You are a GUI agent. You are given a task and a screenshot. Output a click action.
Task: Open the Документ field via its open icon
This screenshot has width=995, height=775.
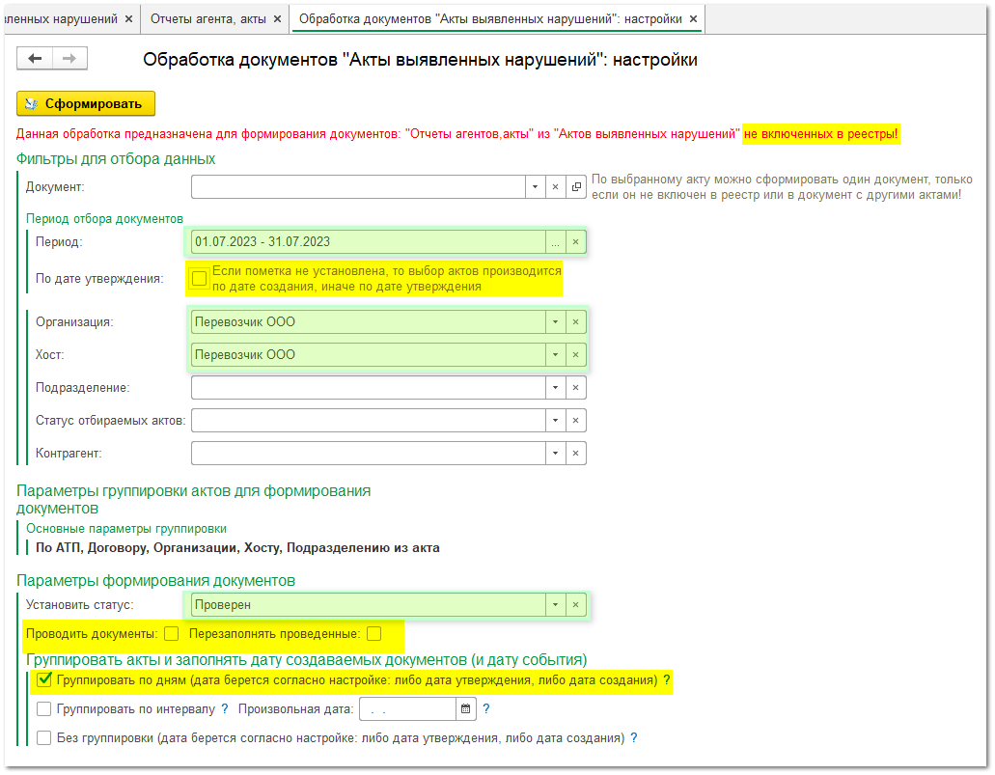tap(576, 187)
